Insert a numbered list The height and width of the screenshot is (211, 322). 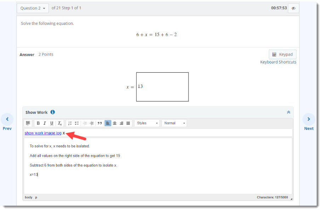tap(70, 123)
